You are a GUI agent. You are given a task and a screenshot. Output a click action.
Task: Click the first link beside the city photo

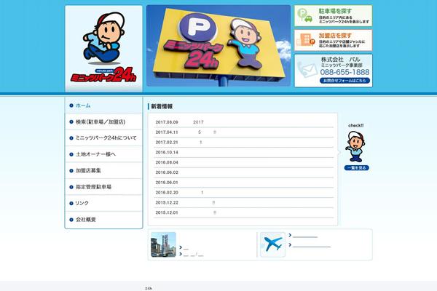184,247
